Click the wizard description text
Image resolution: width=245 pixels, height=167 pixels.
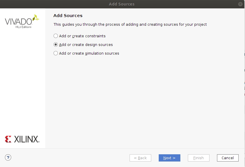pyautogui.click(x=130, y=25)
